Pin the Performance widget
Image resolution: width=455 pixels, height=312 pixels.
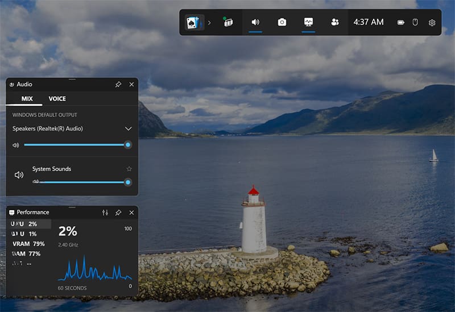[x=118, y=213]
